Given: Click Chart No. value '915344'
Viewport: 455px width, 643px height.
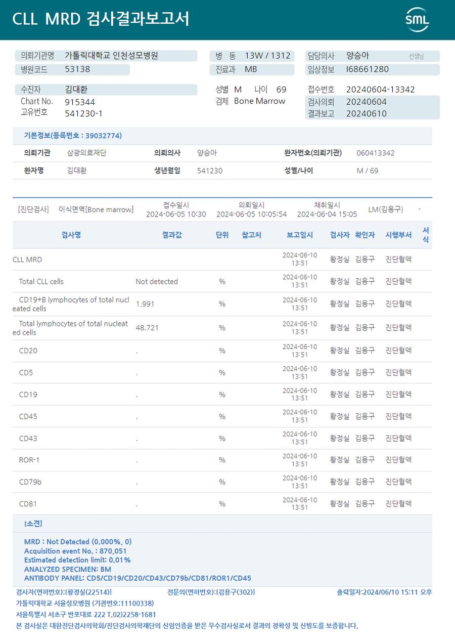Looking at the screenshot, I should tap(80, 102).
